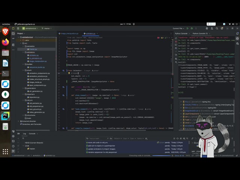The height and width of the screenshot is (180, 240).
Task: Open the Commit tool window icon
Action: [x=13, y=38]
